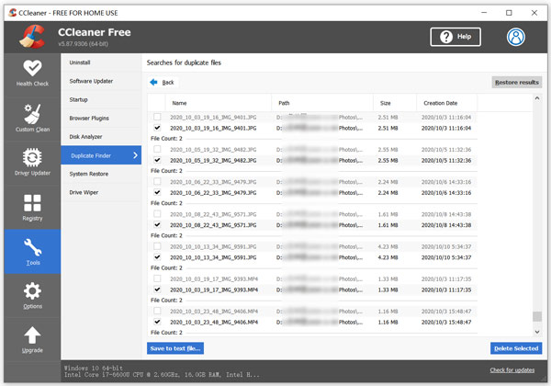Check the unselected IMG_9482.JPG file

157,149
